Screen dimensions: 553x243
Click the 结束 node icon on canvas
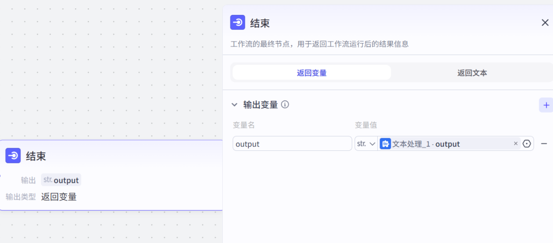click(x=13, y=156)
